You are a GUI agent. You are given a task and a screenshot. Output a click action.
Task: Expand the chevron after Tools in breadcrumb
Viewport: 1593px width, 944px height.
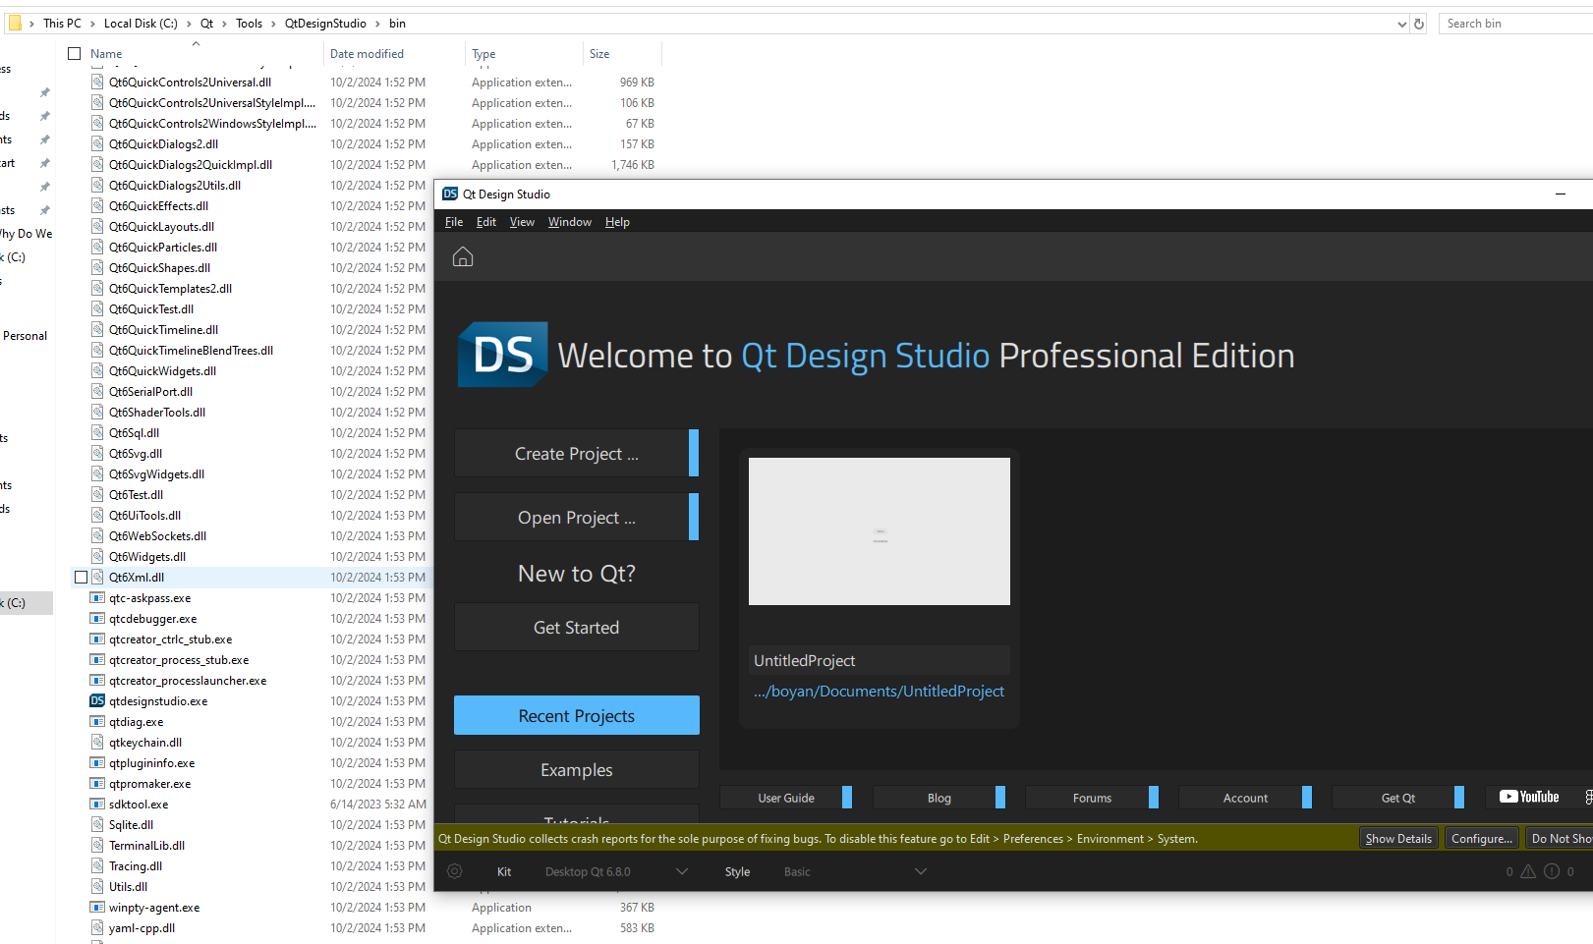273,24
